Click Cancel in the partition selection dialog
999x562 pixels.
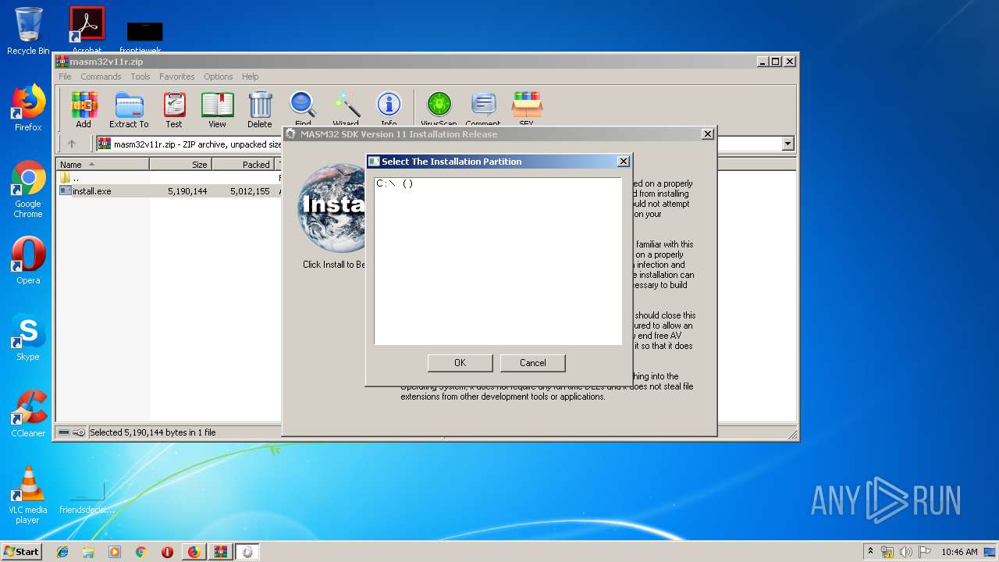533,363
